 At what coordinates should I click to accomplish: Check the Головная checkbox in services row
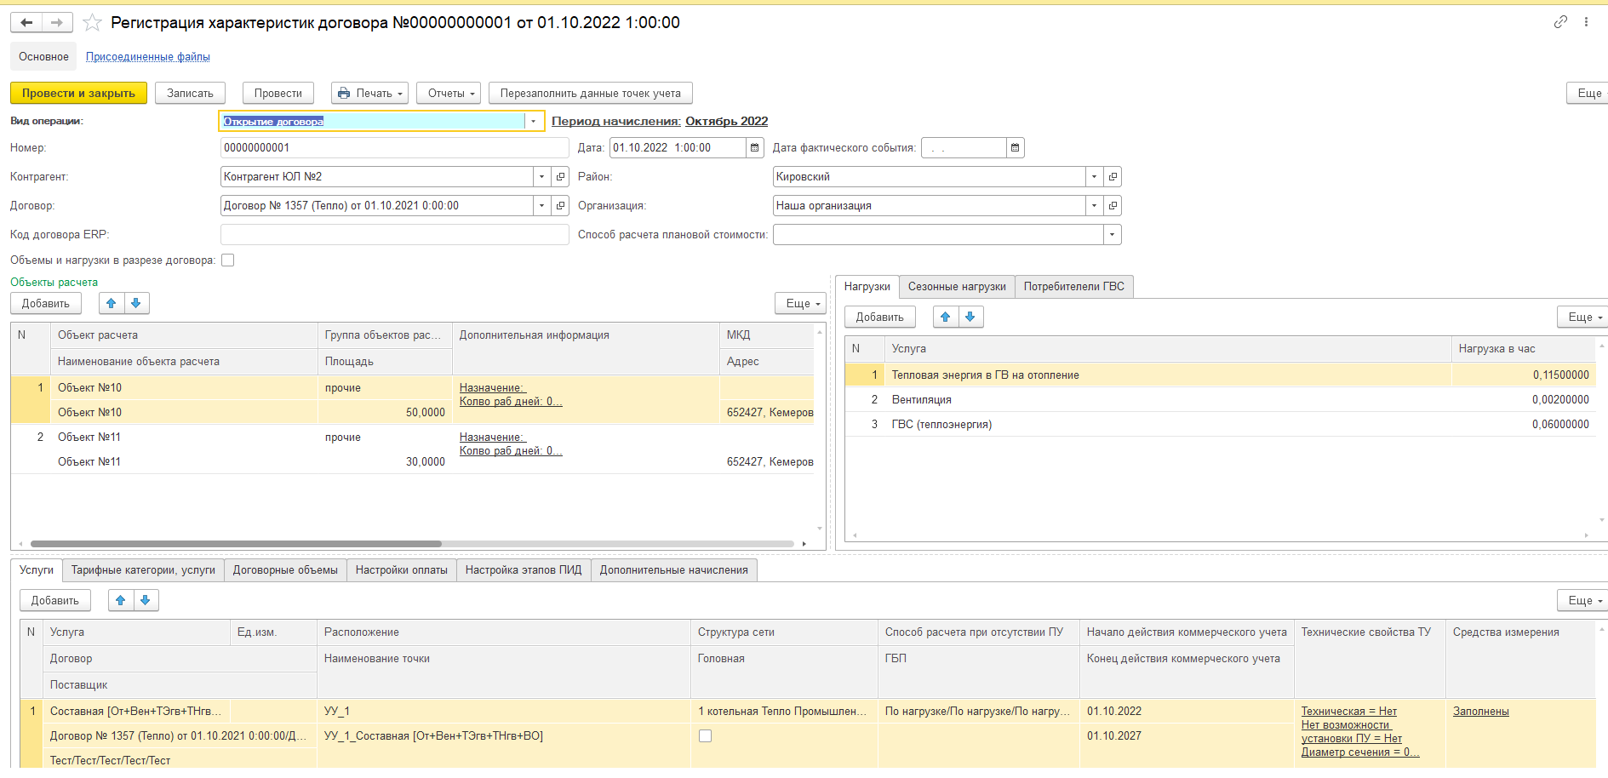(705, 736)
